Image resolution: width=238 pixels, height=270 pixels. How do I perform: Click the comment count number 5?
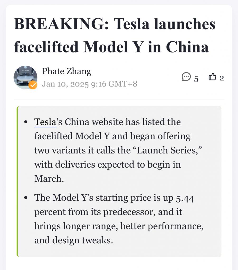[196, 78]
